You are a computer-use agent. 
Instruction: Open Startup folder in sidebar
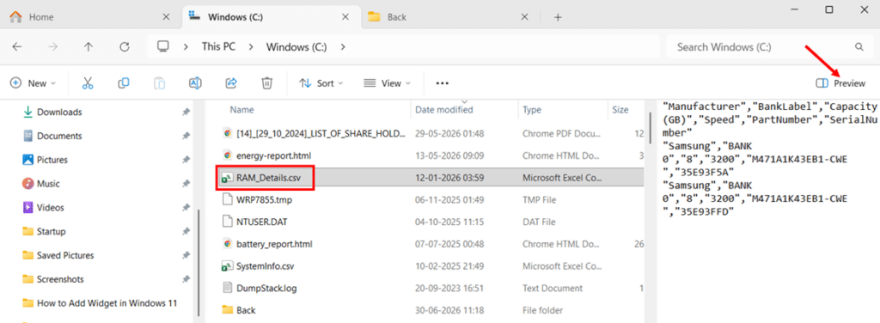click(51, 232)
